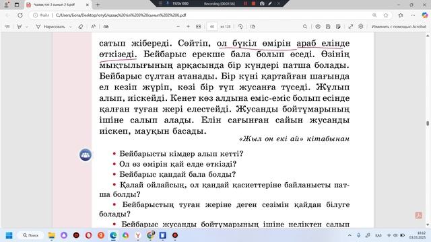Open browser zoom indicator in address bar
431x242 pixels.
click(374, 15)
